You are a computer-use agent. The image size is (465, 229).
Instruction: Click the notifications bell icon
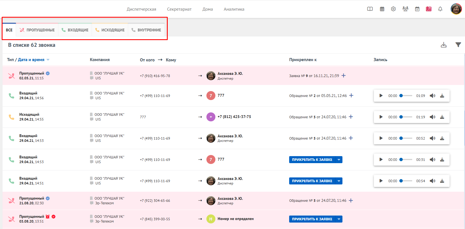click(x=440, y=9)
